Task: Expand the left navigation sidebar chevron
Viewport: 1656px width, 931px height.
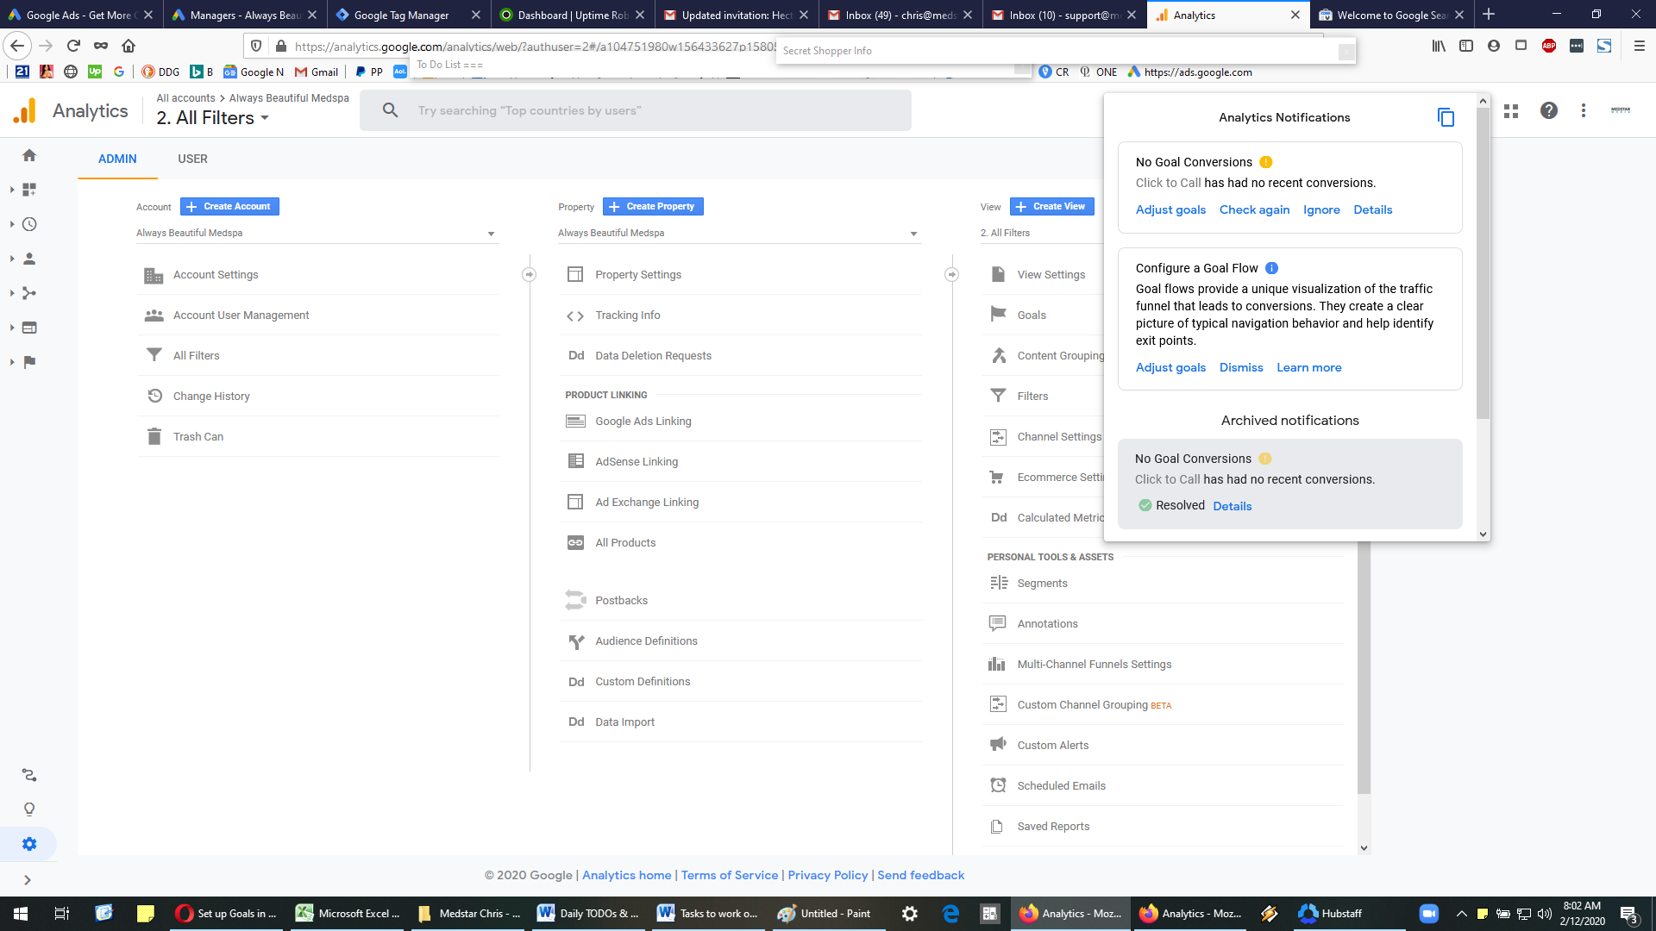Action: [28, 880]
